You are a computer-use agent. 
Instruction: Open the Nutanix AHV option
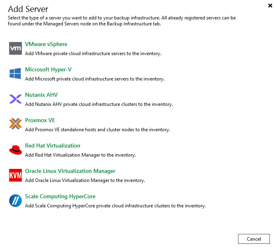coord(41,95)
